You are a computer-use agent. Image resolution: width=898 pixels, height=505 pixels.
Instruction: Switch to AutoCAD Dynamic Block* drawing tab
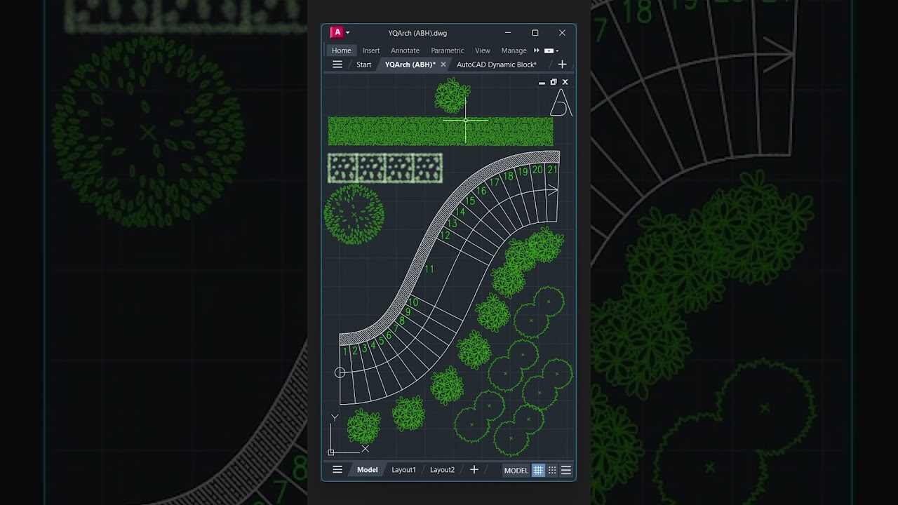pos(497,65)
